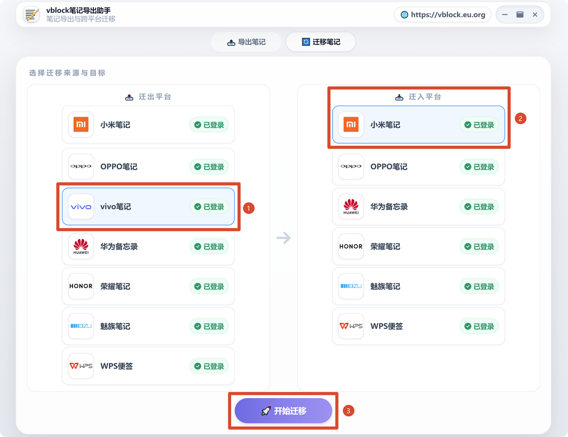Click 已登录 status badge of source vivo笔记

tap(209, 207)
